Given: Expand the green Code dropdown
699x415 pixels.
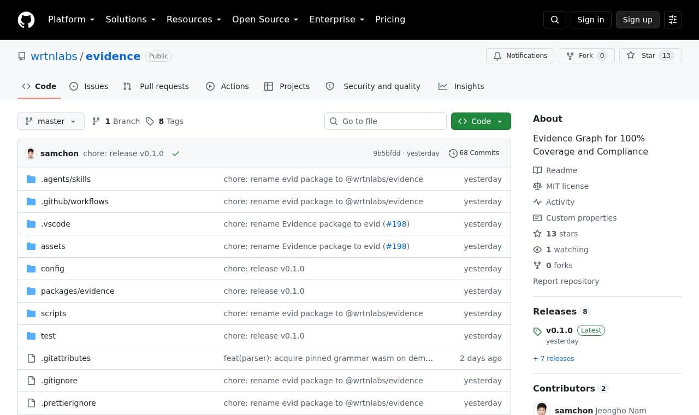Looking at the screenshot, I should tap(481, 121).
